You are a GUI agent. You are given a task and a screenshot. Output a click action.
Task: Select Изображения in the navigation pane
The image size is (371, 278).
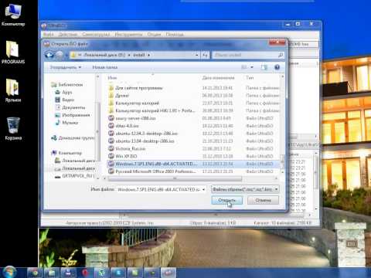[x=76, y=115]
